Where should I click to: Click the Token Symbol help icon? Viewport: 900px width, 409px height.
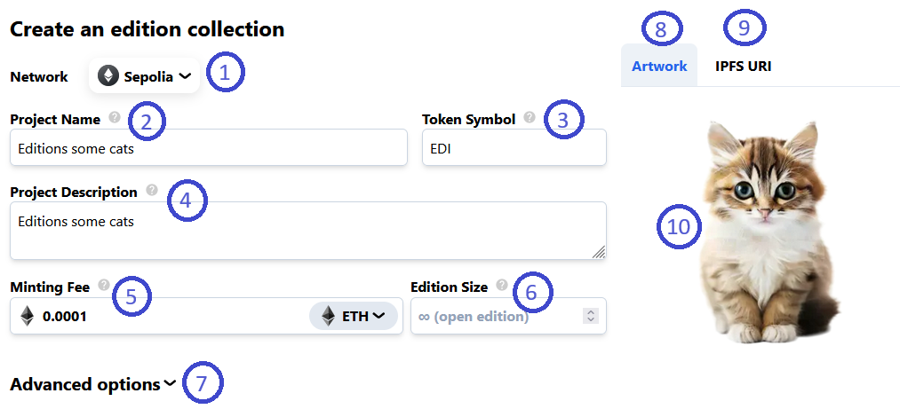point(530,117)
